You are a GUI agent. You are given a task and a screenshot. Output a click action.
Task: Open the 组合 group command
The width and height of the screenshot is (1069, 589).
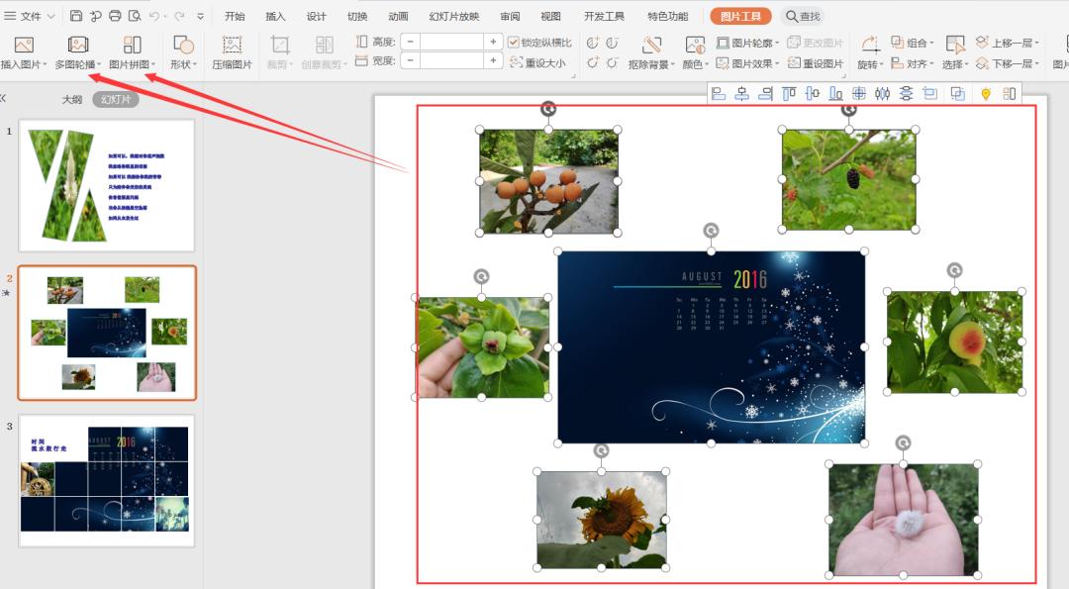(x=918, y=44)
